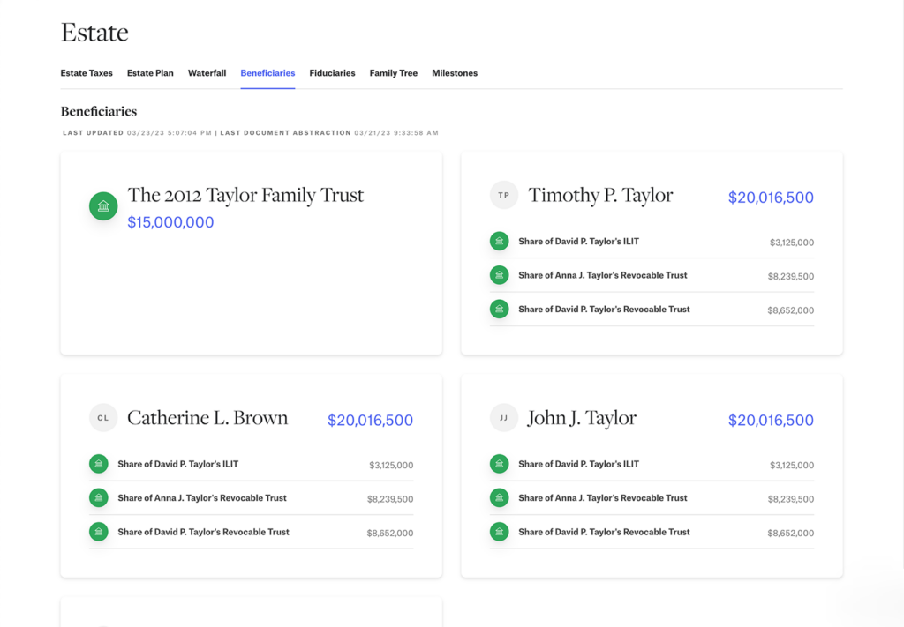Select the bank icon beside David P. Taylor's ILIT under Timothy
The image size is (904, 627).
pyautogui.click(x=499, y=241)
